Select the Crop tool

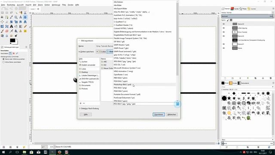tap(7, 22)
